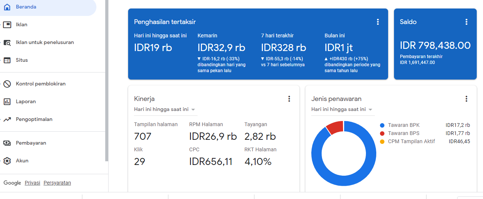
Task: Click the CPM Tampilan Aktif amount IDR46,45
Action: 459,142
